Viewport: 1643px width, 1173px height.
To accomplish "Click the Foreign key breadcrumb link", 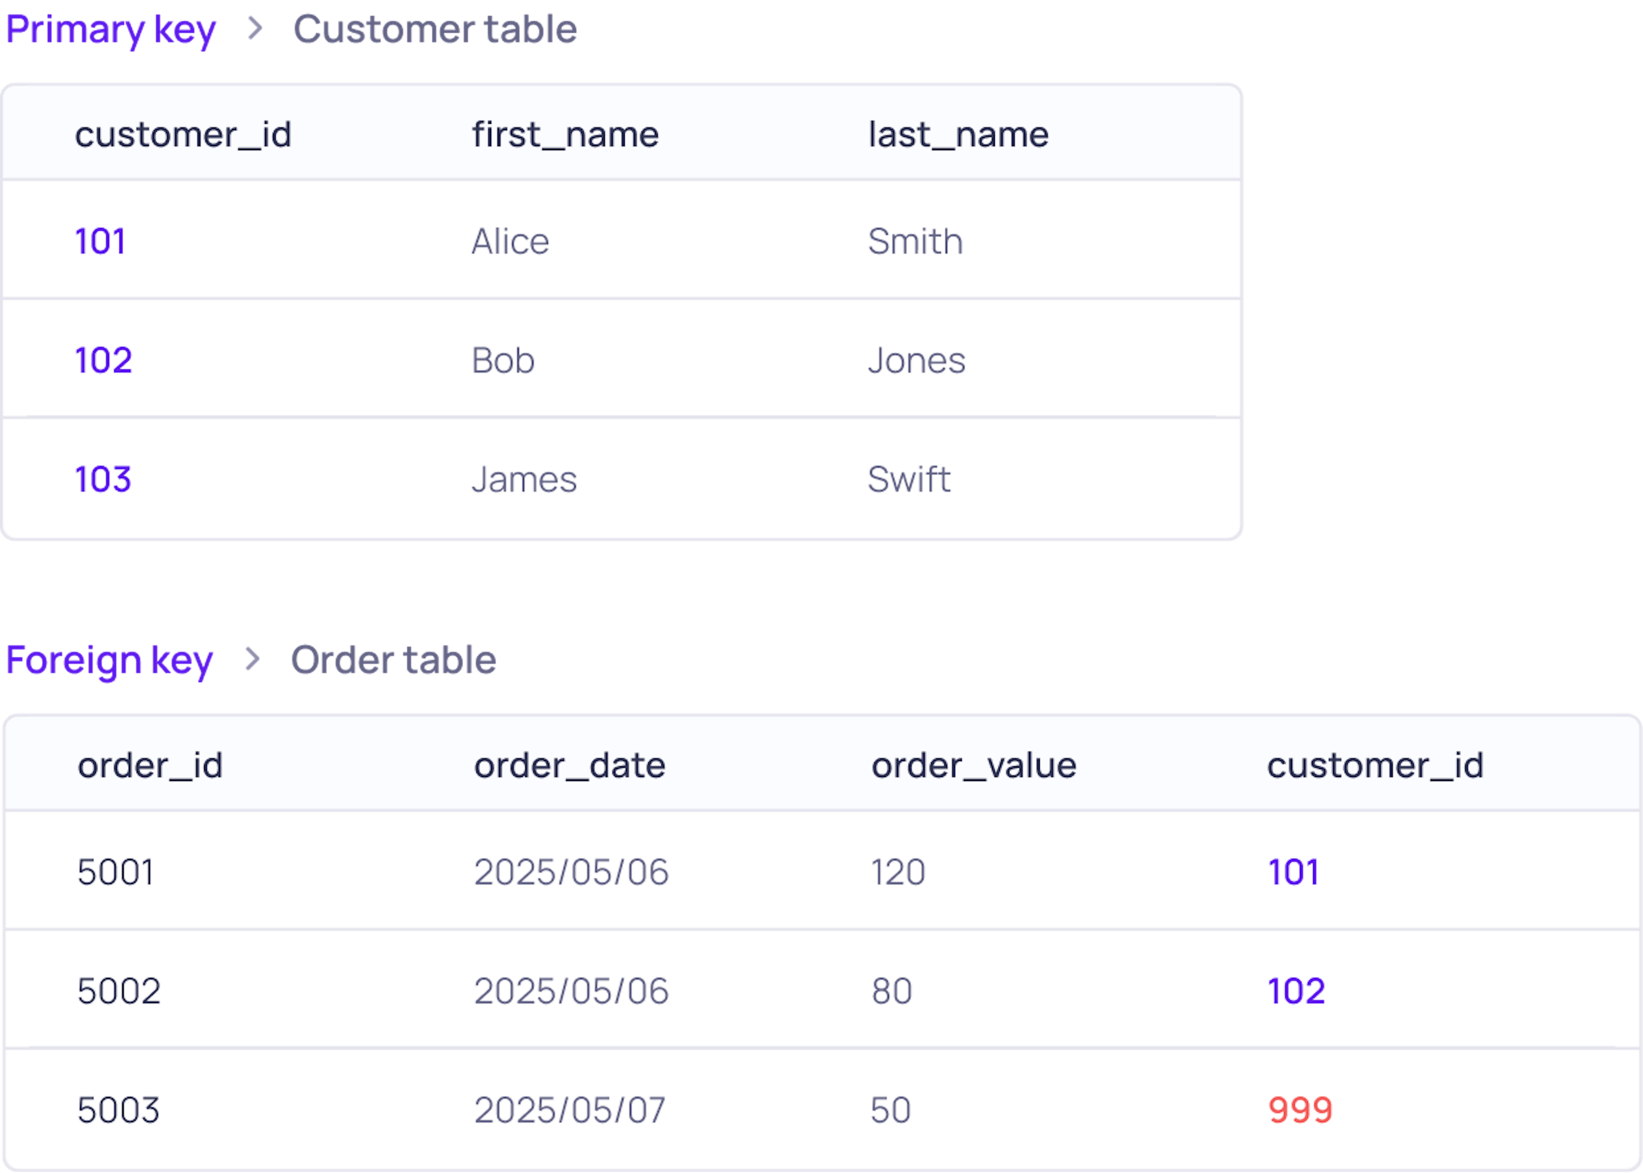I will [109, 660].
